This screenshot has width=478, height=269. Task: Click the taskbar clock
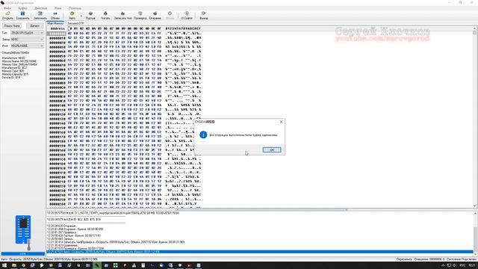(x=472, y=266)
